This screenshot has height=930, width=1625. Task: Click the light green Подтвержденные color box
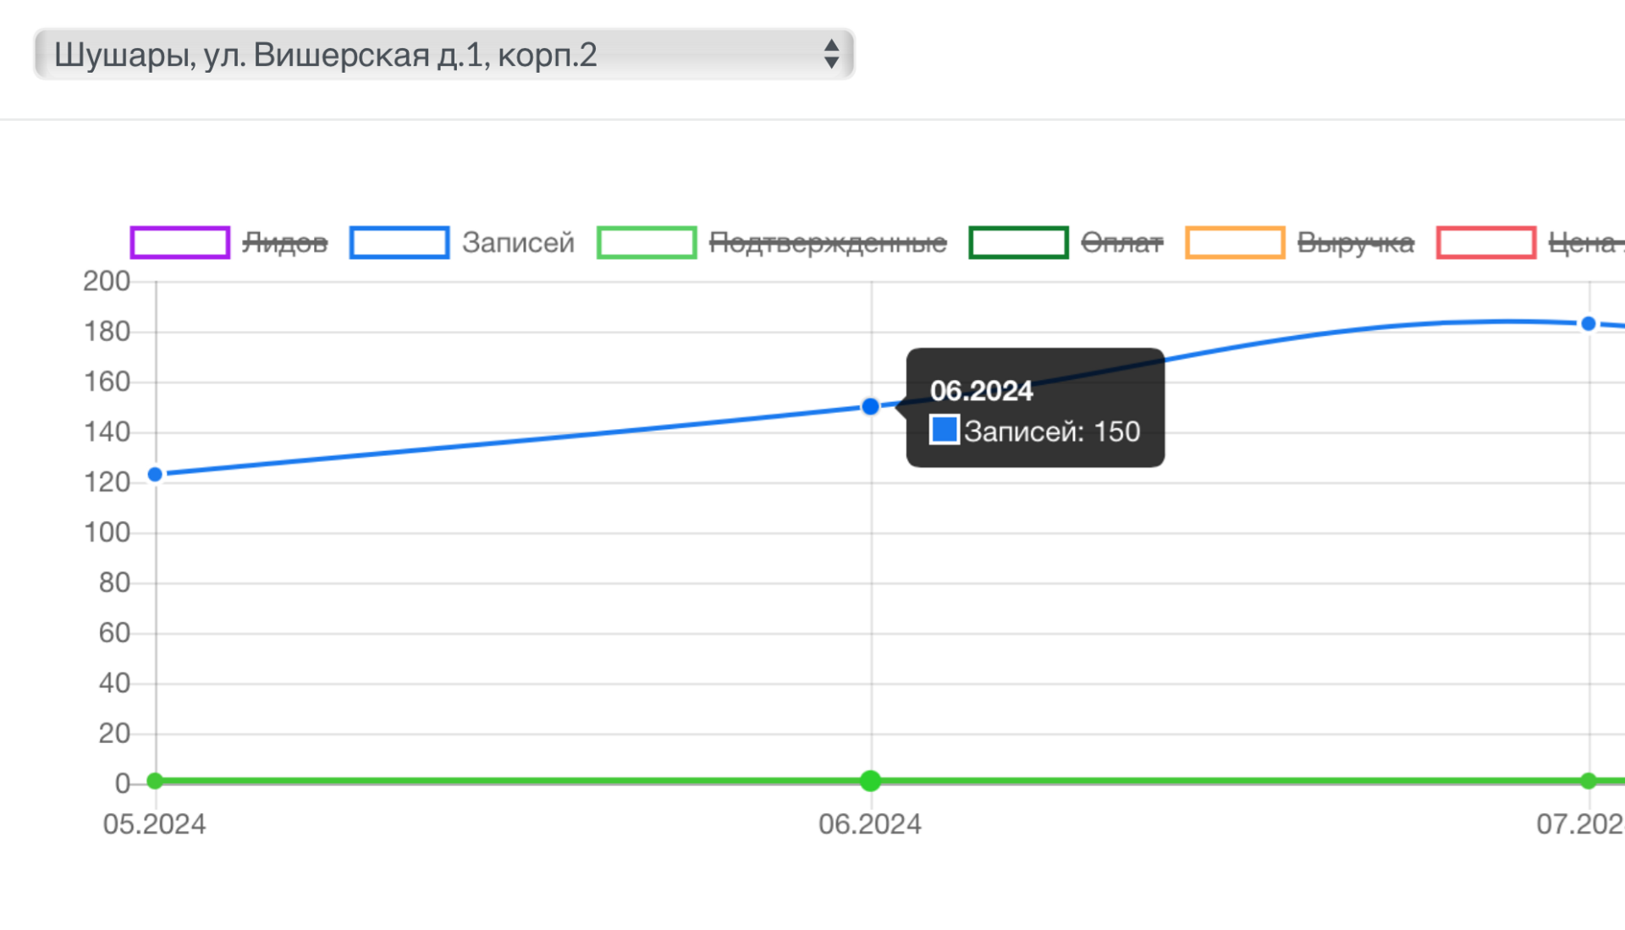pos(647,243)
